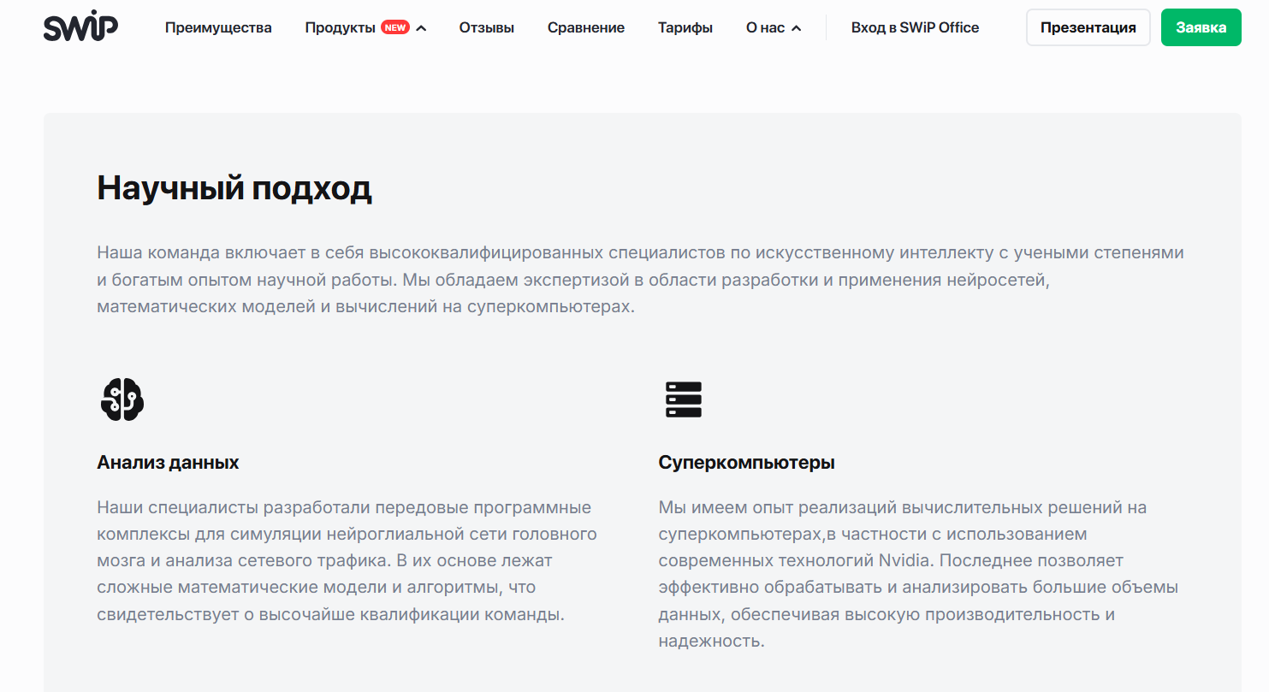Select the Продукты menu label

point(340,27)
